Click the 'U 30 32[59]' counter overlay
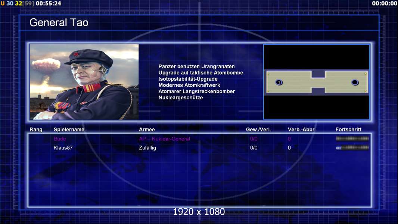This screenshot has width=398, height=224. [17, 4]
